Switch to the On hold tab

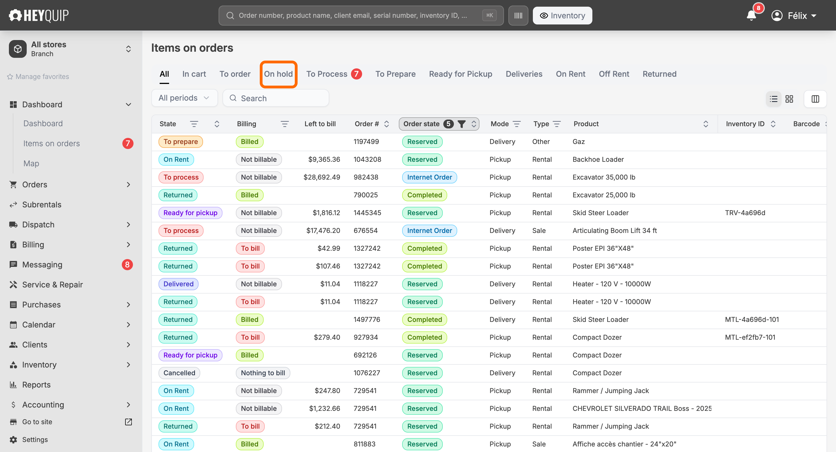(278, 74)
